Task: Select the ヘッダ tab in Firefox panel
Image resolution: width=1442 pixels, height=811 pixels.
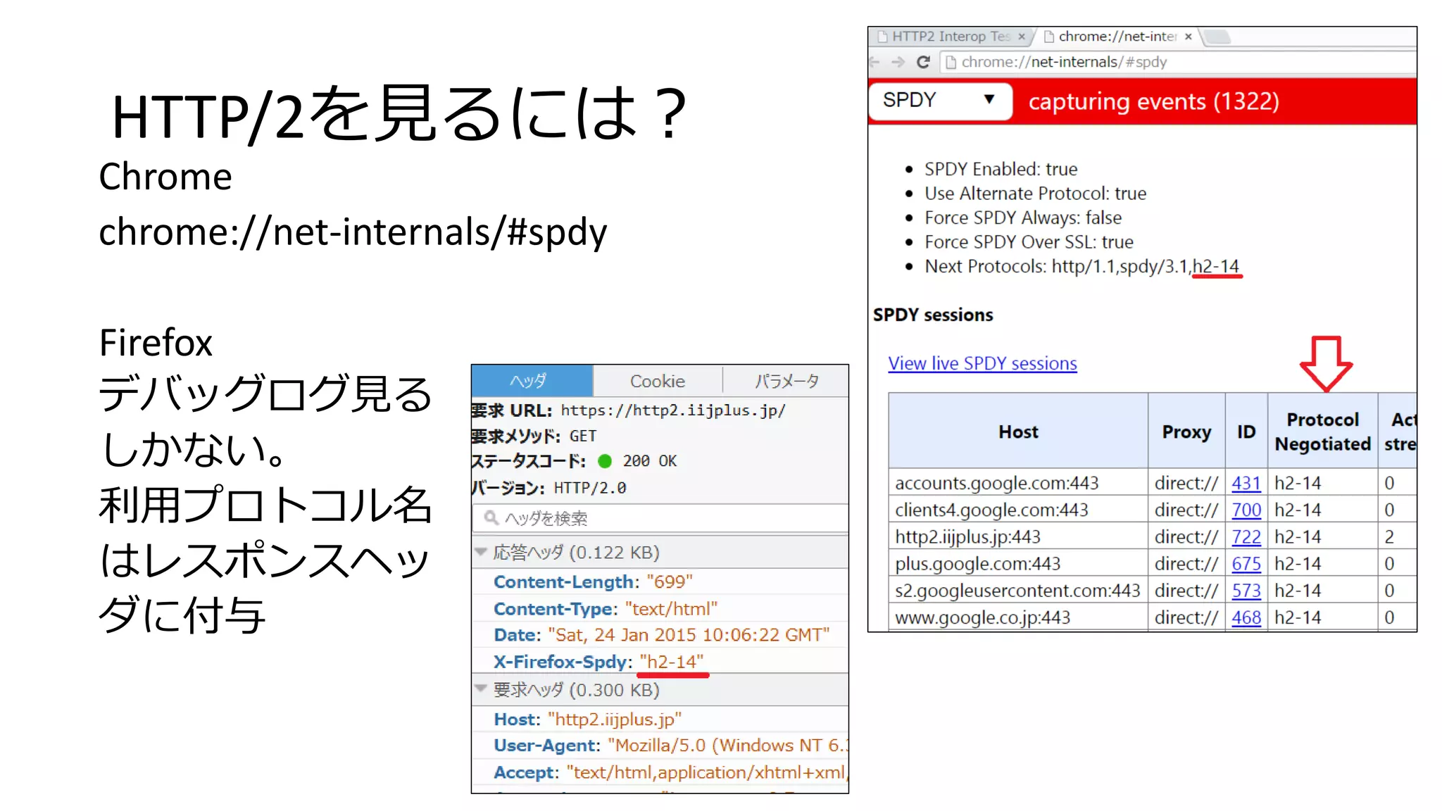Action: point(532,381)
